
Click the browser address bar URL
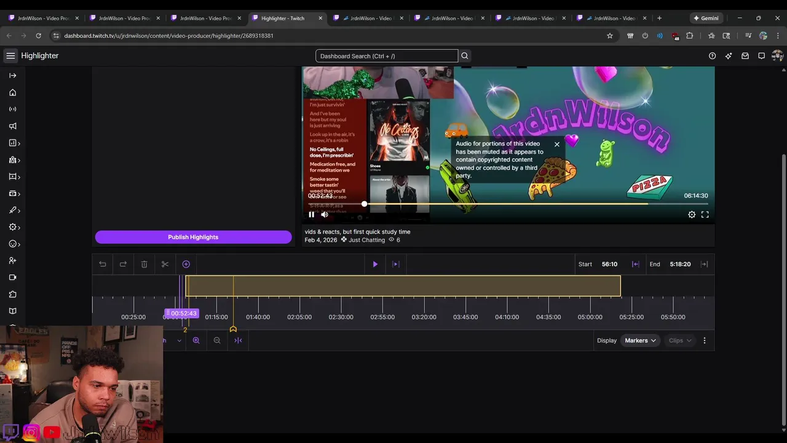pyautogui.click(x=168, y=36)
